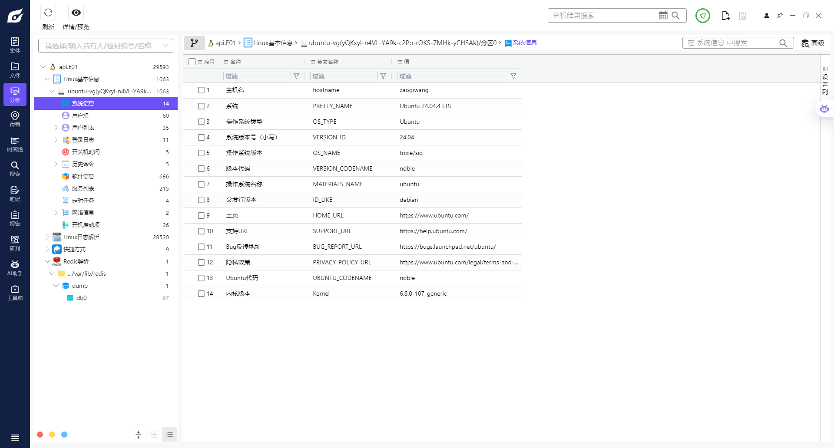Open the AI Assistant (AI助手) sidebar section
This screenshot has width=834, height=448.
[x=15, y=267]
